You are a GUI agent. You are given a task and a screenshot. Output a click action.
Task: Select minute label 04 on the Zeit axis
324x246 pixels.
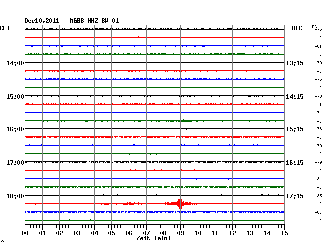(94, 233)
